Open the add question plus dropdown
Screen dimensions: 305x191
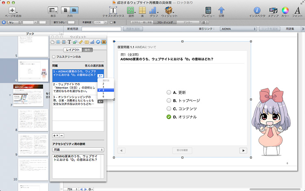coord(55,136)
